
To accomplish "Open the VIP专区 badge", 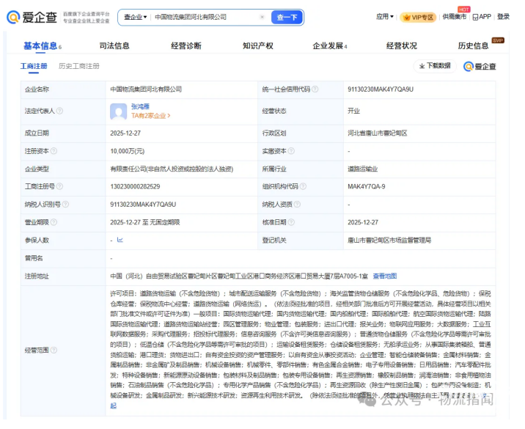I will tap(418, 18).
